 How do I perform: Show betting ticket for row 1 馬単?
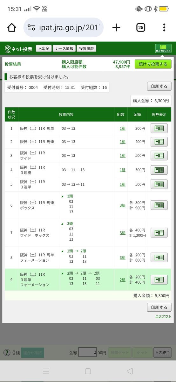click(159, 128)
